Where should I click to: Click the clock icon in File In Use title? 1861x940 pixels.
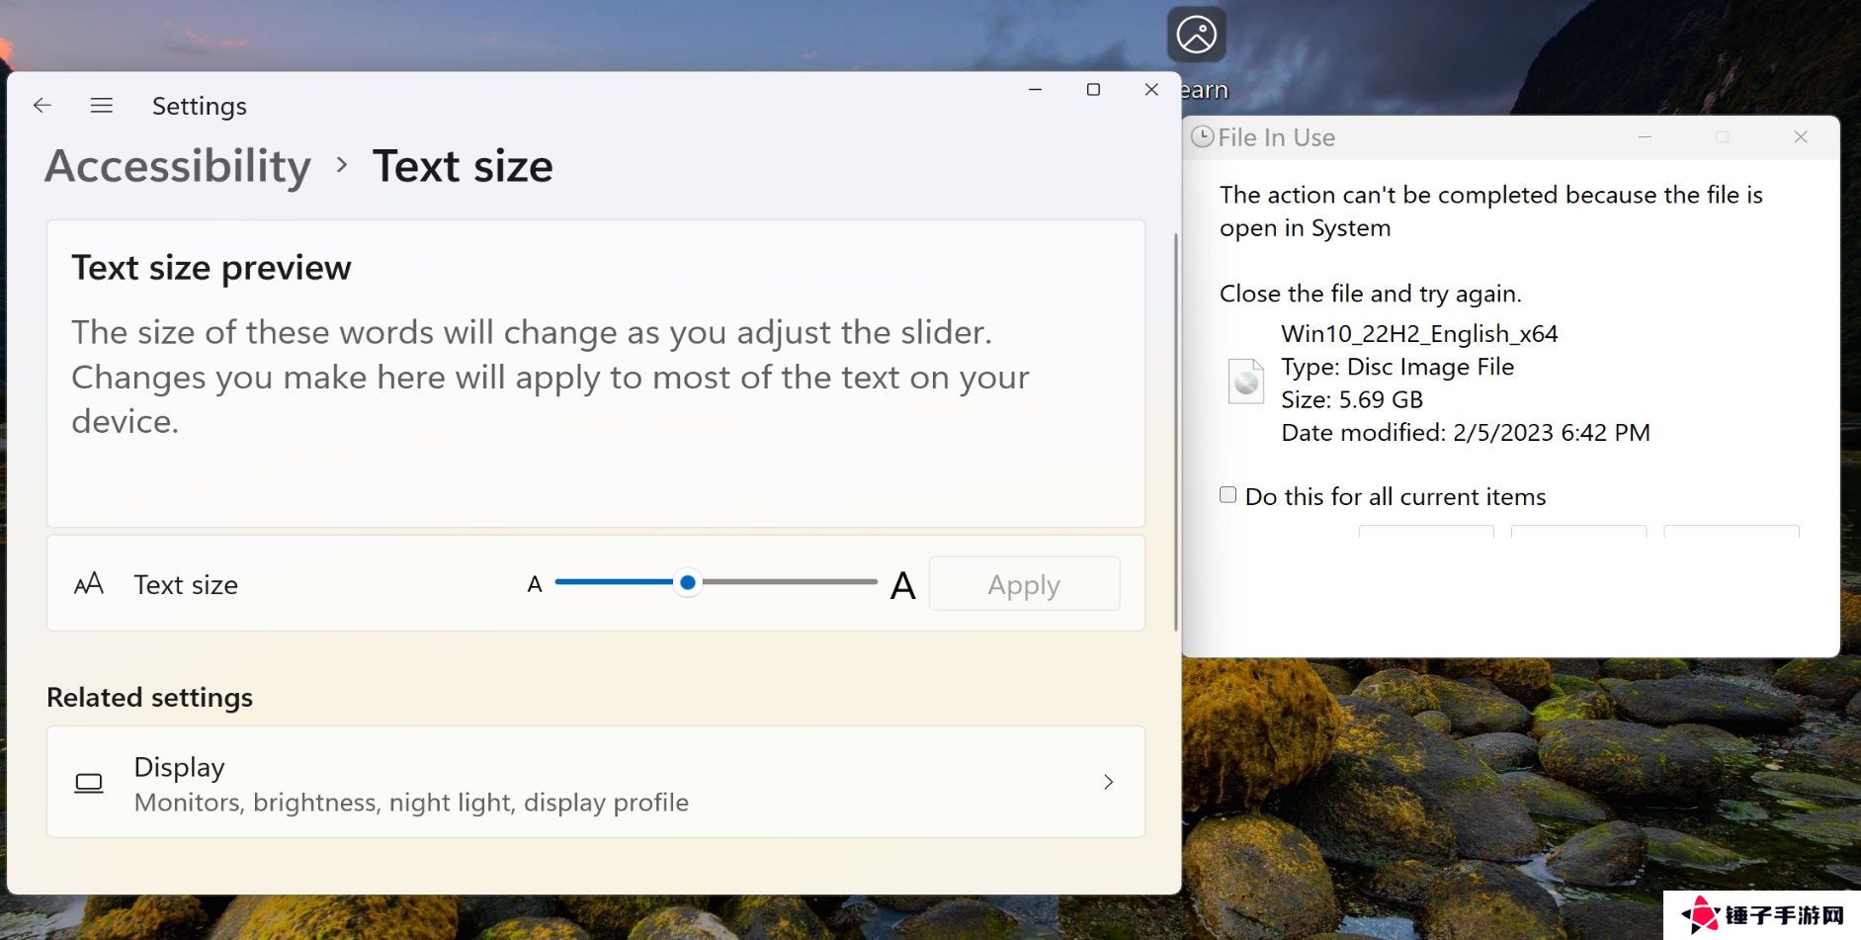point(1202,137)
